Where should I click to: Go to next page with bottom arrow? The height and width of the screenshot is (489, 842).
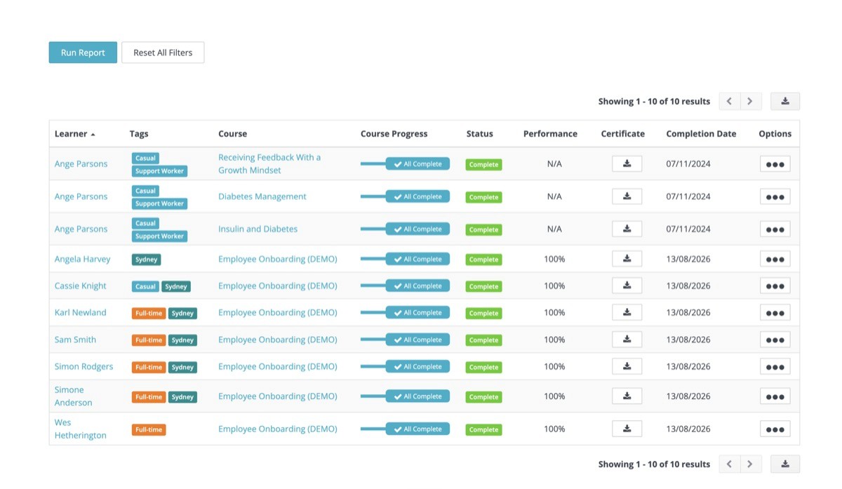coord(750,464)
